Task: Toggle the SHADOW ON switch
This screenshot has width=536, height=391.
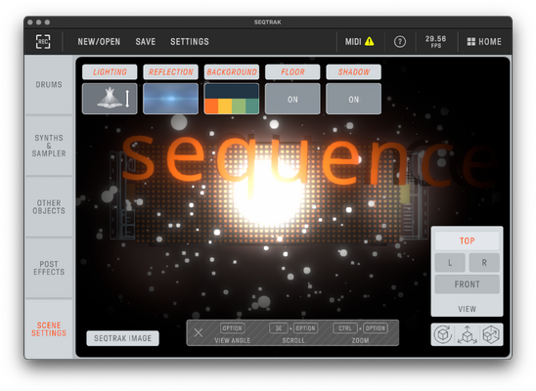Action: click(353, 99)
